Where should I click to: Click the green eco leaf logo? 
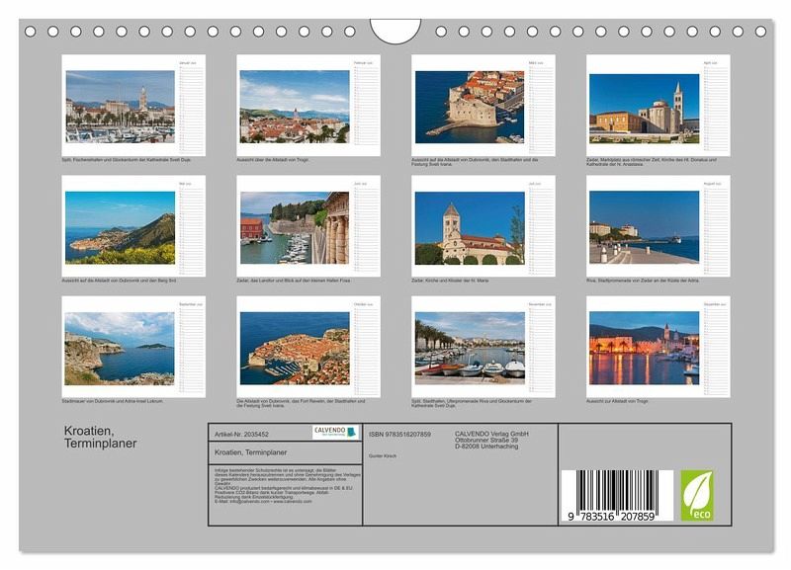coord(696,495)
